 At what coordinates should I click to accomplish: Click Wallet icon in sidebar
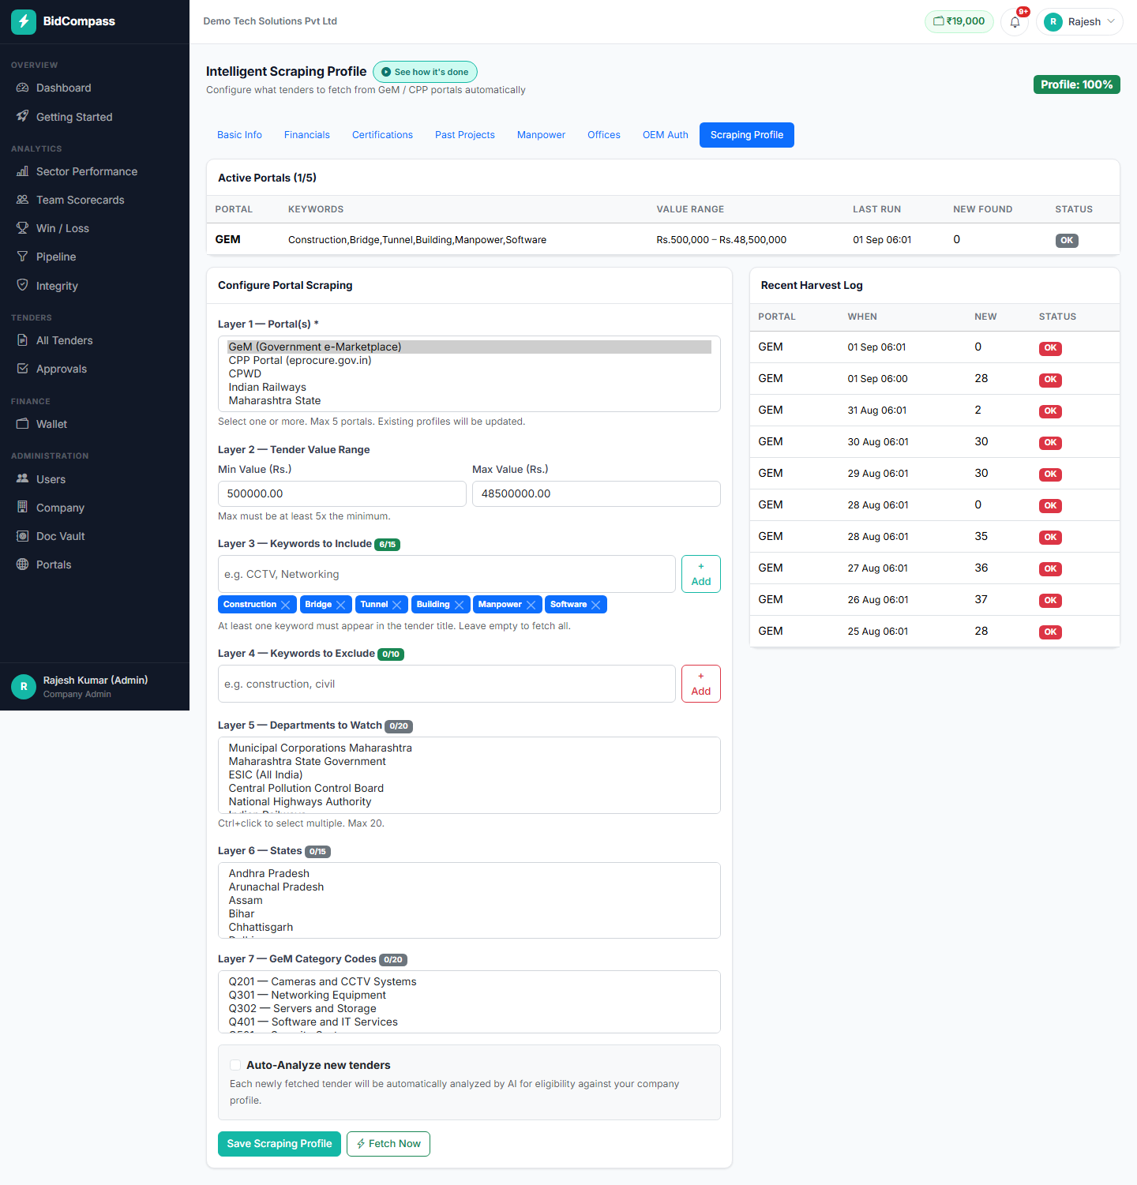22,424
